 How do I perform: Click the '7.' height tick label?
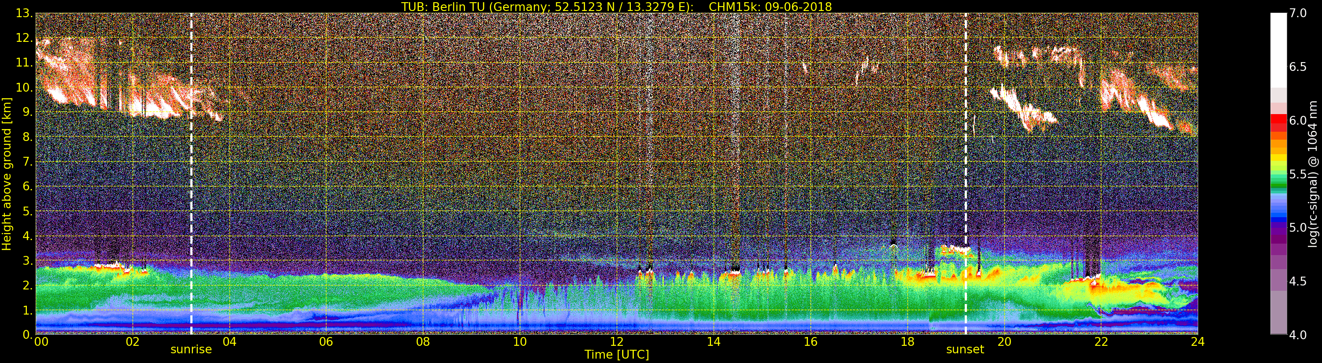28,162
